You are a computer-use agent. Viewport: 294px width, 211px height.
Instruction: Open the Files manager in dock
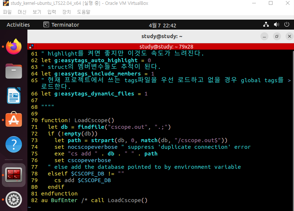tap(14, 71)
